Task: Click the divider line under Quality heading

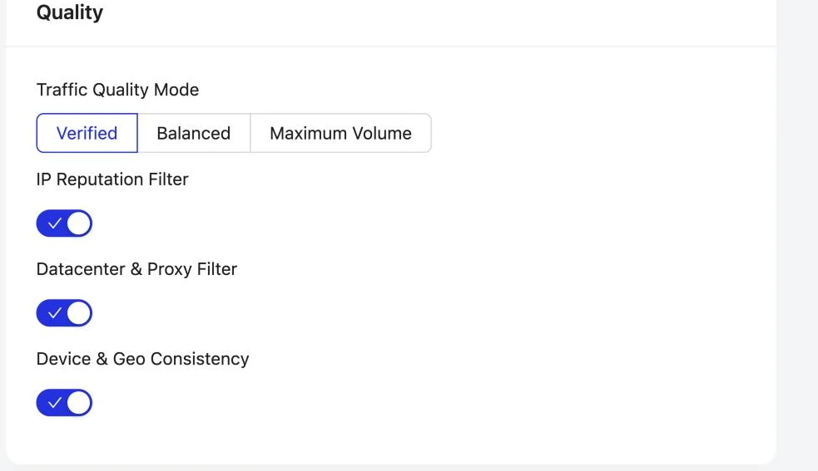Action: (391, 47)
